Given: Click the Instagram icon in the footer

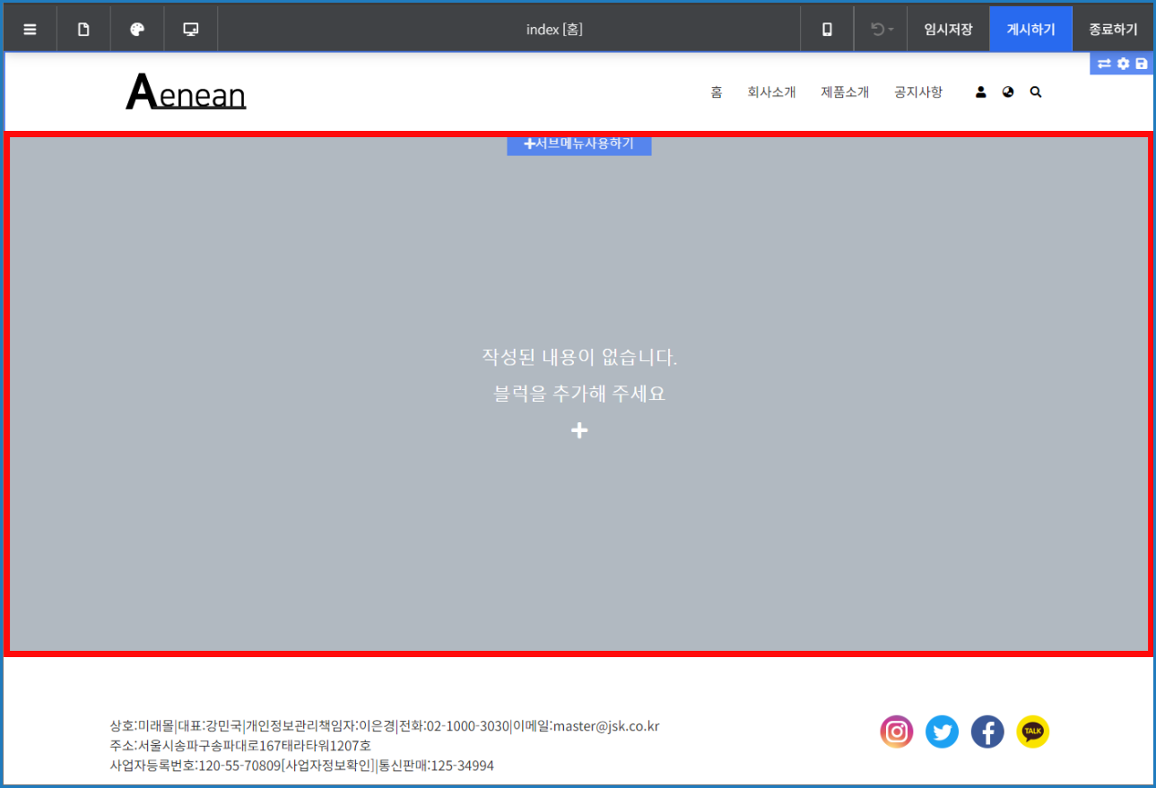Looking at the screenshot, I should pos(896,732).
